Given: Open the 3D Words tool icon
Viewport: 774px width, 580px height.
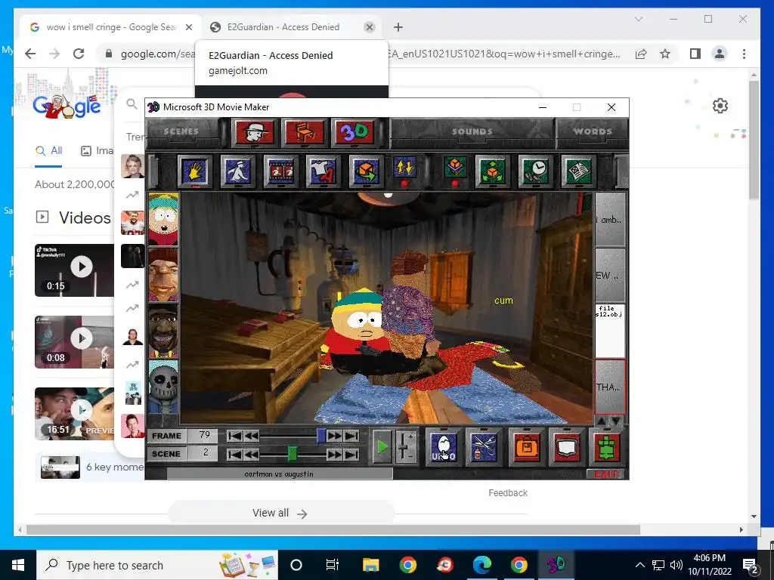Looking at the screenshot, I should tap(355, 132).
